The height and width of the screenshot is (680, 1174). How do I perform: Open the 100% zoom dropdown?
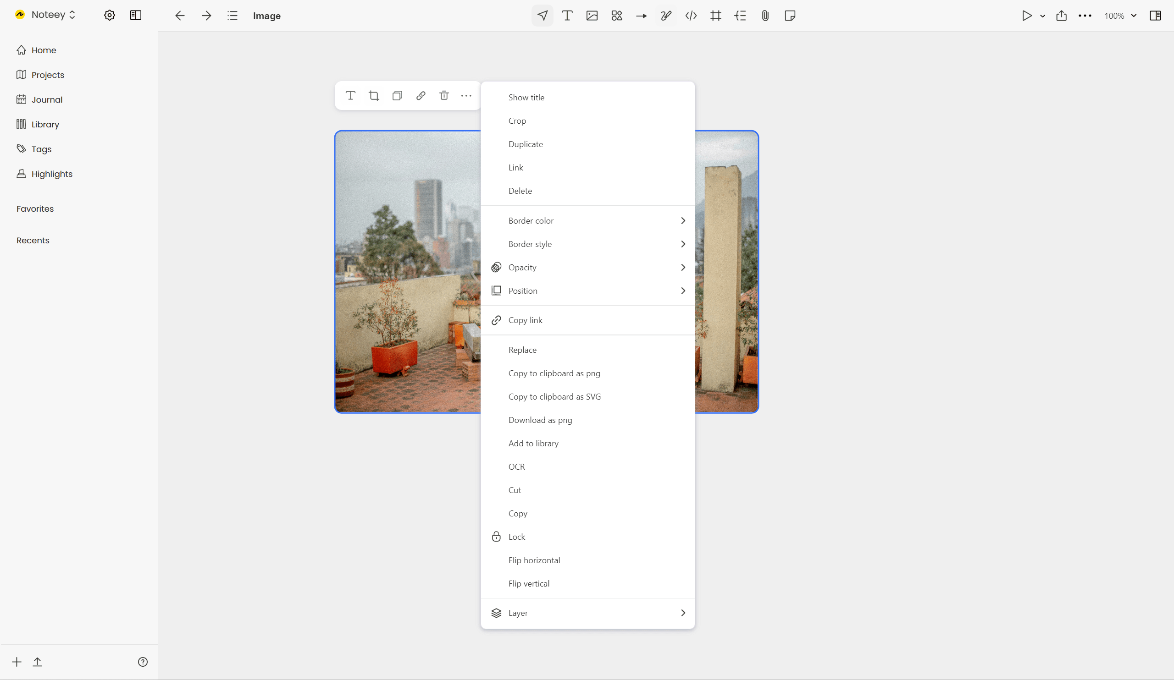click(1120, 16)
